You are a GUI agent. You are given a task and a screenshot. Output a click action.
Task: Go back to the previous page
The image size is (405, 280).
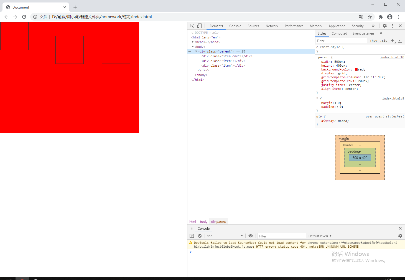[x=6, y=17]
